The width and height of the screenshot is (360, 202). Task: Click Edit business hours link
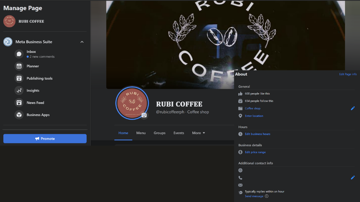pyautogui.click(x=257, y=134)
